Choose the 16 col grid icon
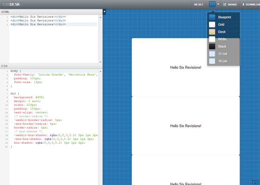 click(212, 61)
